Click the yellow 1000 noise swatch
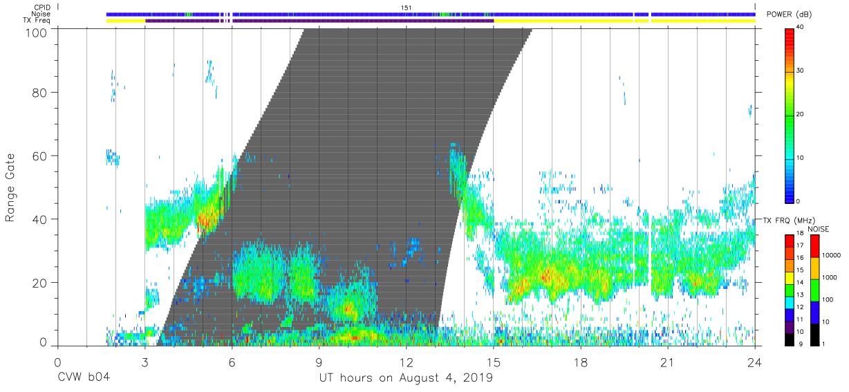The image size is (849, 392). pos(814,268)
